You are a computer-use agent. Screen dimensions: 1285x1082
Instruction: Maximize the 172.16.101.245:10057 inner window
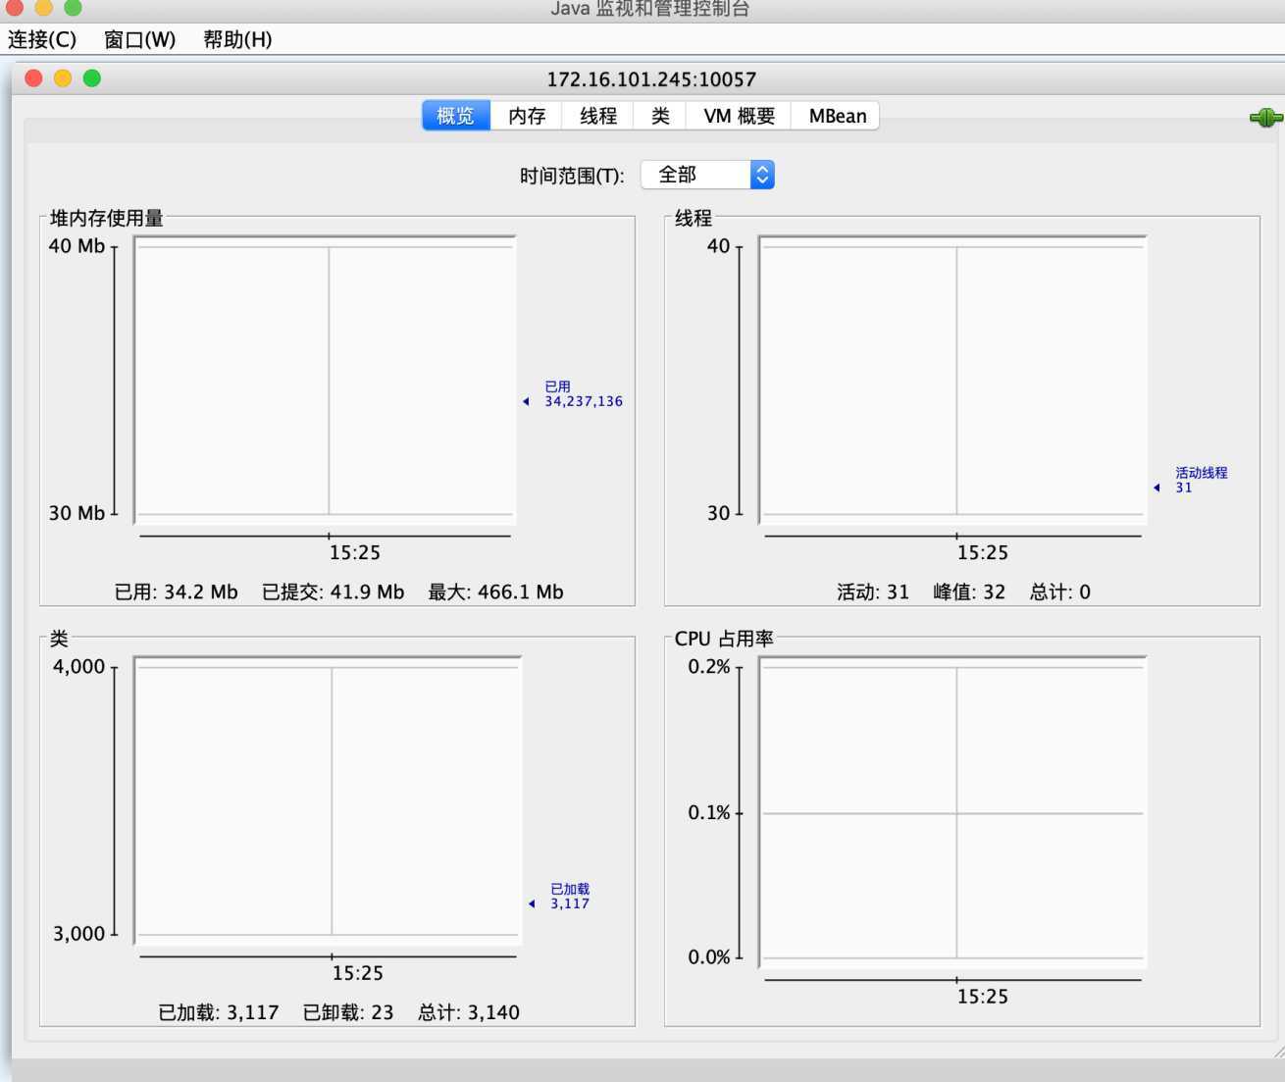click(92, 78)
